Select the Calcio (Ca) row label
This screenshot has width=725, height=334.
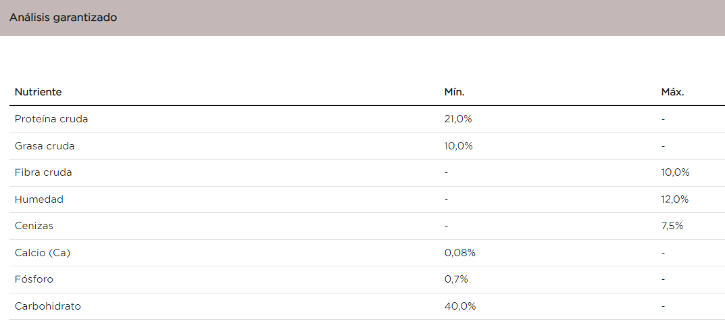point(43,253)
